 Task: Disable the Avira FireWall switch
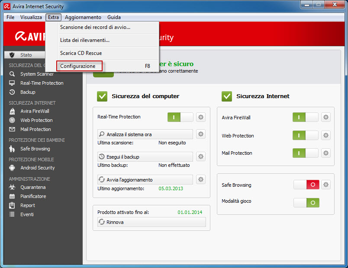coord(306,117)
